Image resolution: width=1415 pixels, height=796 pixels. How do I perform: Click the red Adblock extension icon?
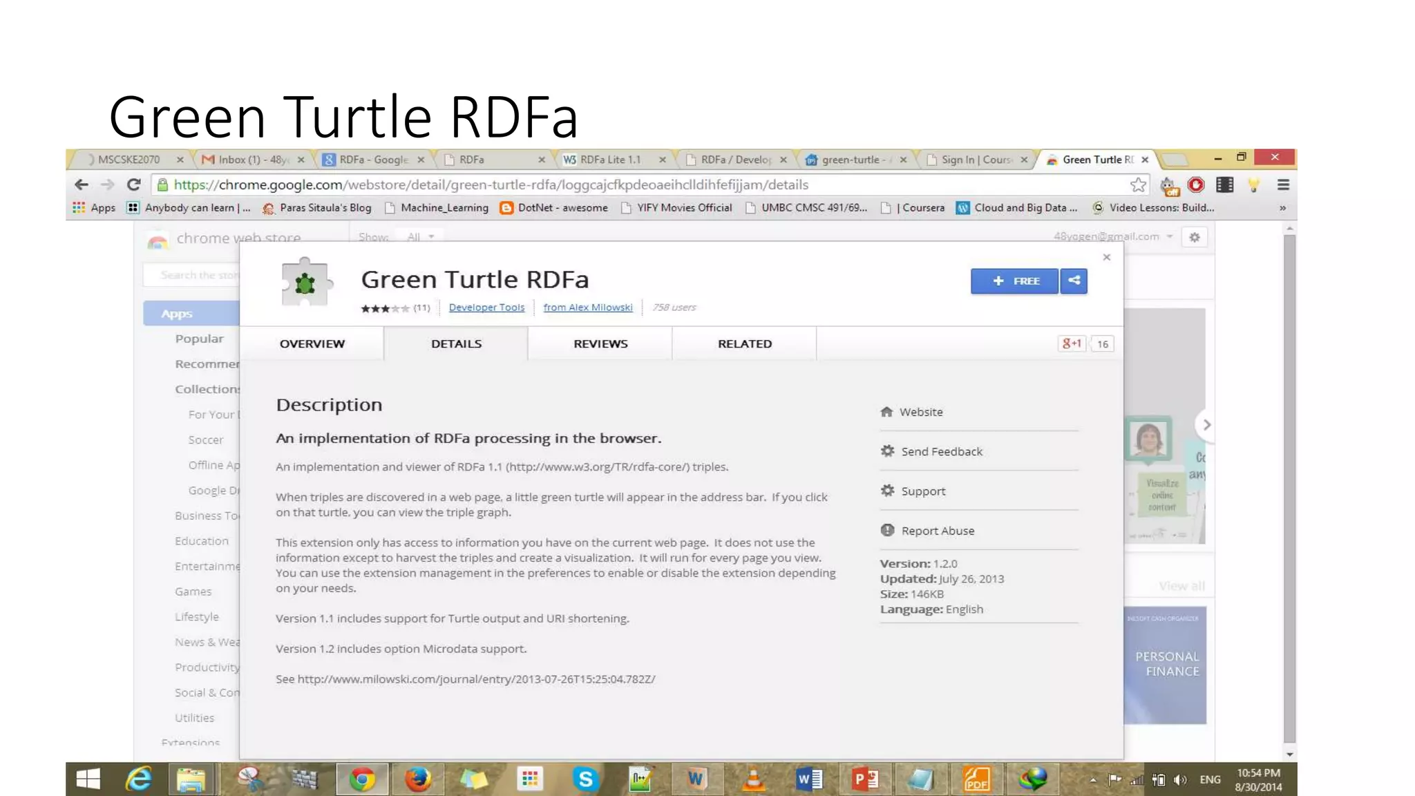click(1196, 184)
